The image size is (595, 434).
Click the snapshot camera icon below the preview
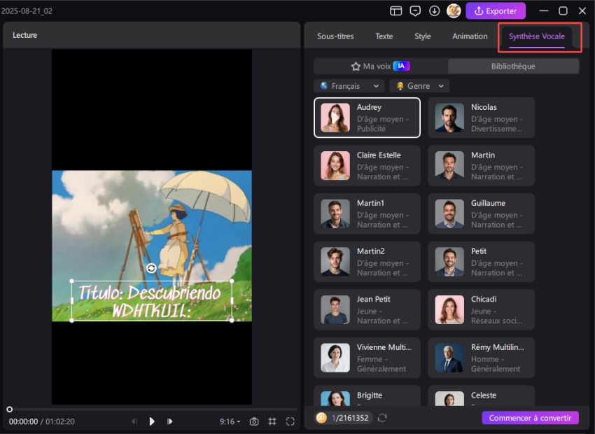tap(253, 420)
